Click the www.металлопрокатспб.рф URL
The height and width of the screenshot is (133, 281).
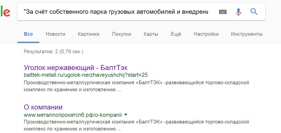73,115
